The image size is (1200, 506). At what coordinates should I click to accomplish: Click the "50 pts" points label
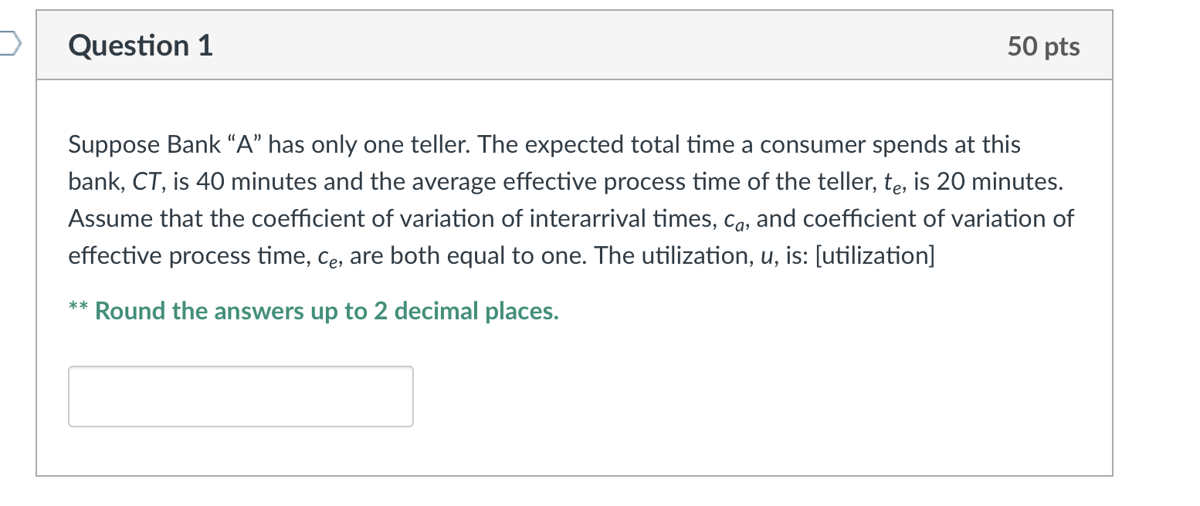click(x=1043, y=47)
